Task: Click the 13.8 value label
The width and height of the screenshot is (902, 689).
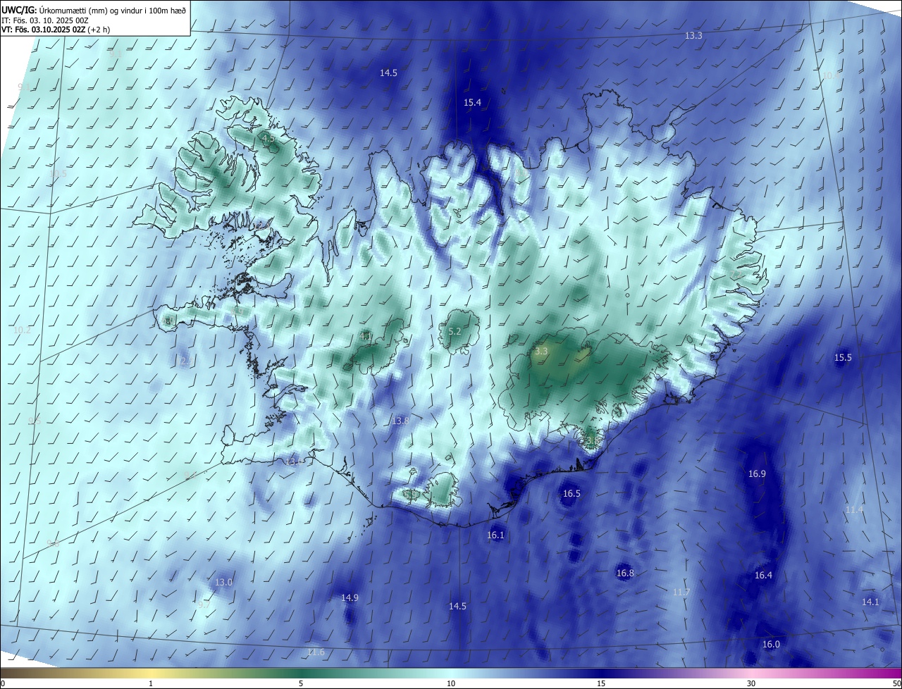Action: [400, 421]
